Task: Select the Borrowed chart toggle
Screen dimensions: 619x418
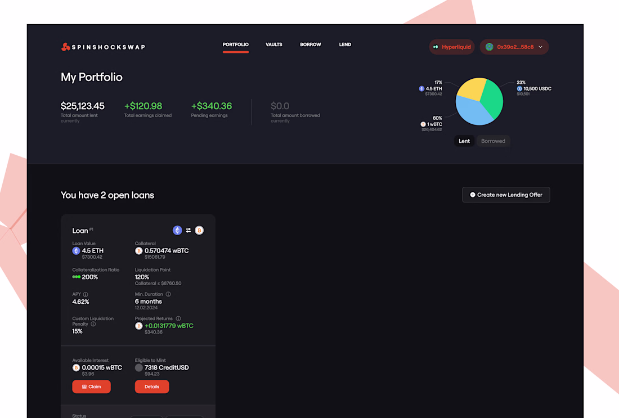Action: point(493,141)
